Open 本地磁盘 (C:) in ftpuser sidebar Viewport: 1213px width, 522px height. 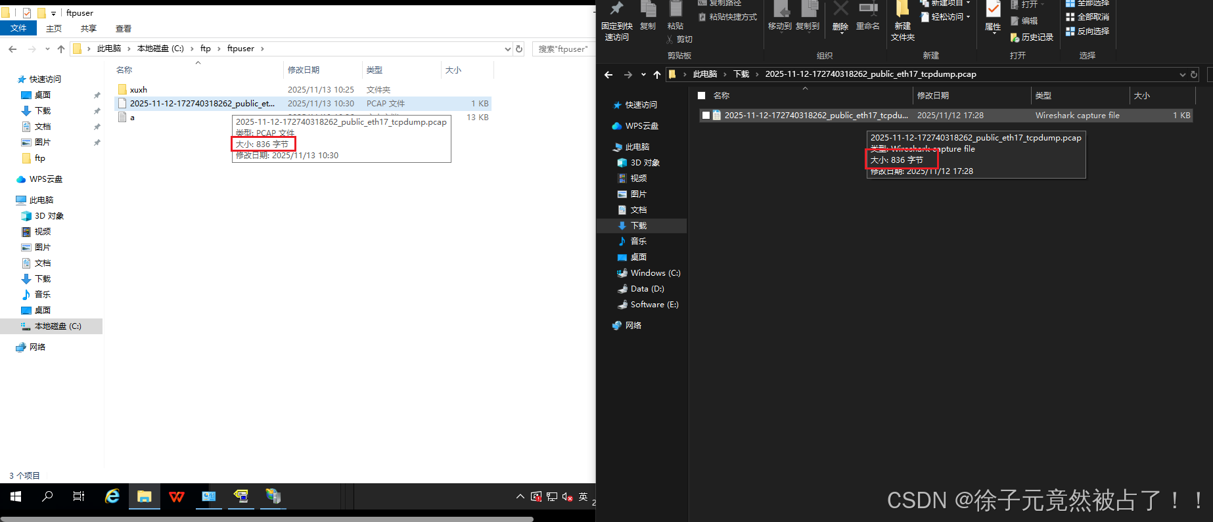(58, 326)
